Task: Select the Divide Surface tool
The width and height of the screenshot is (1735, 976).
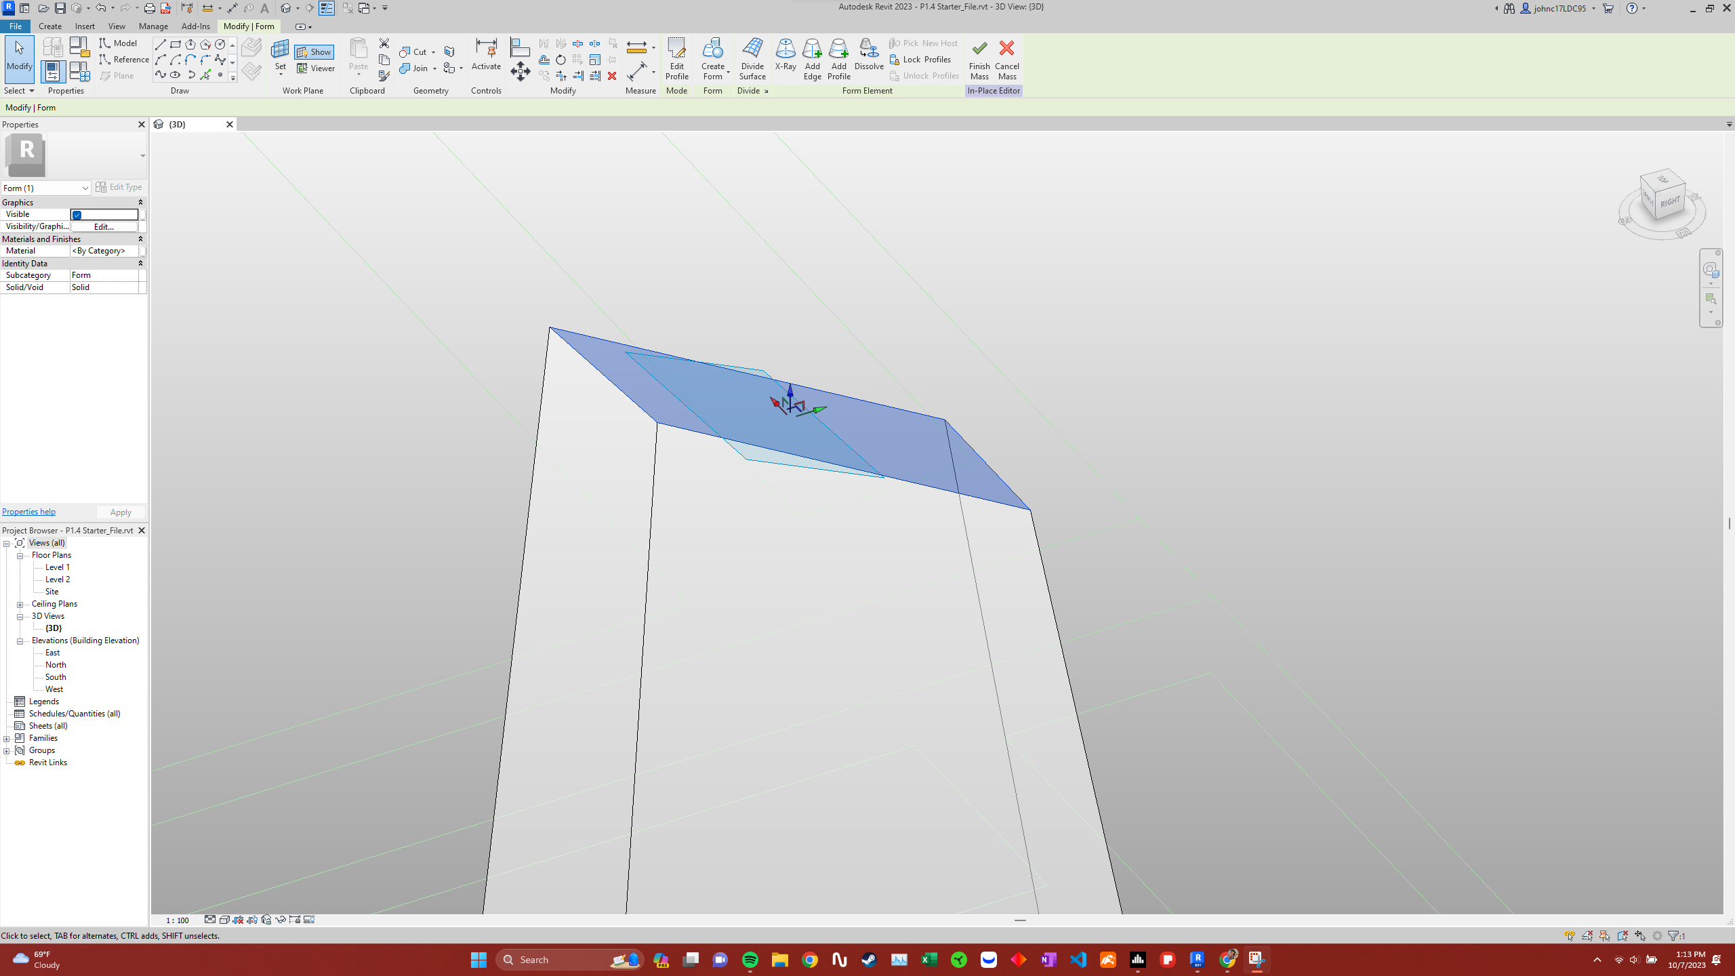Action: pyautogui.click(x=752, y=60)
